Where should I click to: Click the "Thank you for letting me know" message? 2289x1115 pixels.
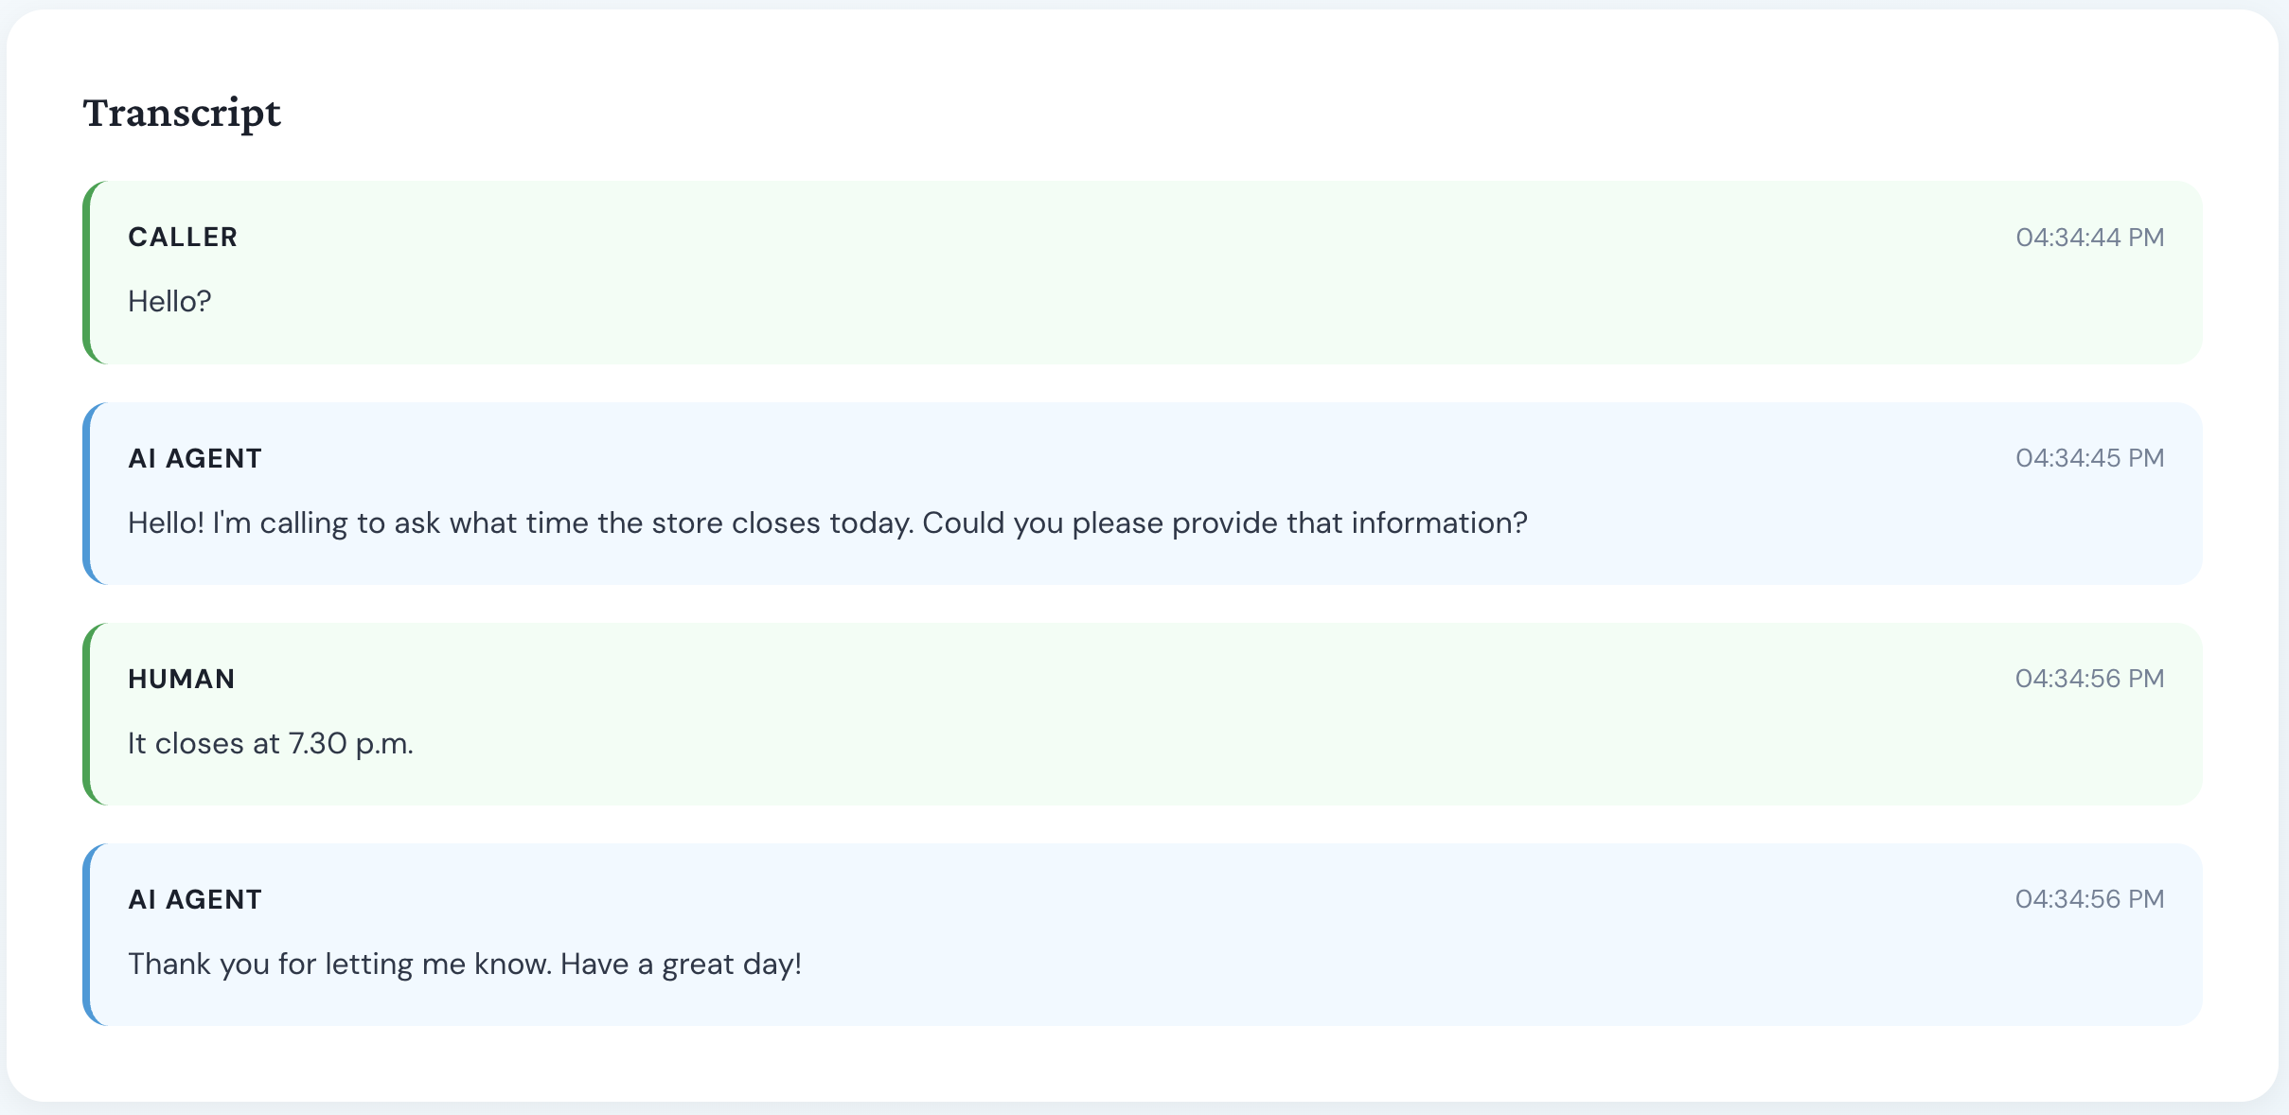point(465,965)
